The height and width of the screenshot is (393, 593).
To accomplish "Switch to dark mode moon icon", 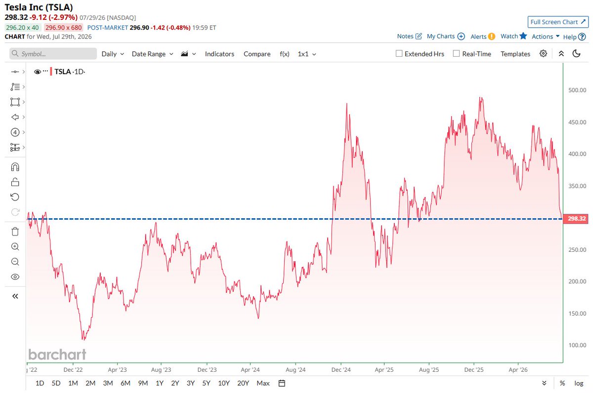I will pos(576,54).
